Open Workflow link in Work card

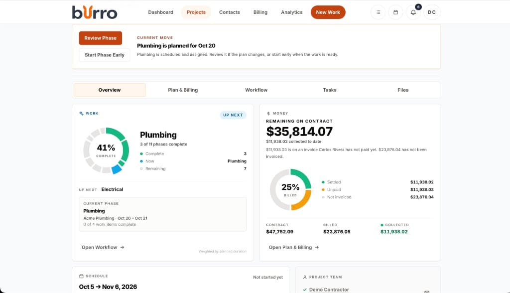pyautogui.click(x=103, y=248)
